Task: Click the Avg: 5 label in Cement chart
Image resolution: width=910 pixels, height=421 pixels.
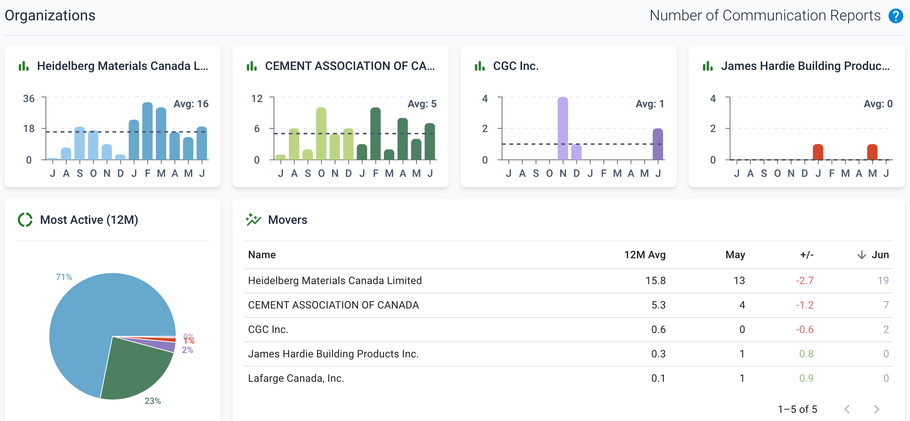Action: [x=422, y=104]
